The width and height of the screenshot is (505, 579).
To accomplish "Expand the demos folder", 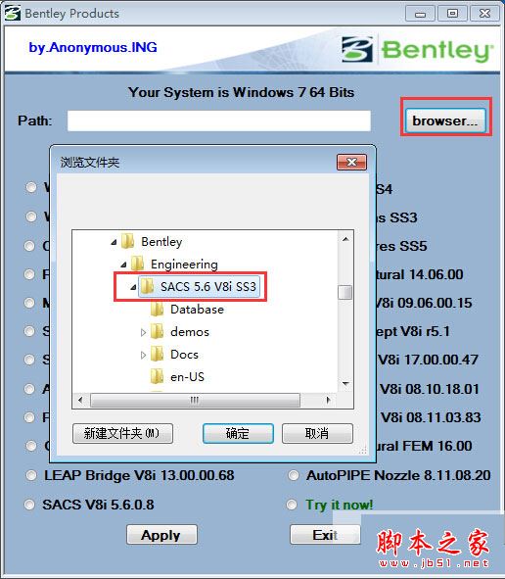I will (143, 332).
